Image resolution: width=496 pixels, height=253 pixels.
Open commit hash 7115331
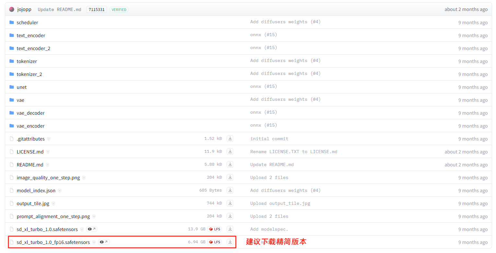coord(97,9)
